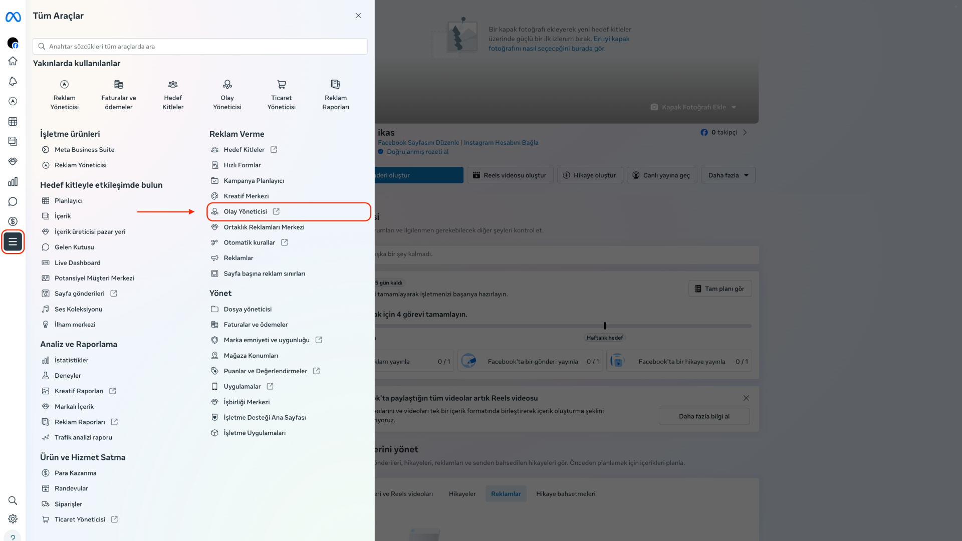Close the Tüm Araçlar panel
Screen dimensions: 962x541
tap(358, 16)
